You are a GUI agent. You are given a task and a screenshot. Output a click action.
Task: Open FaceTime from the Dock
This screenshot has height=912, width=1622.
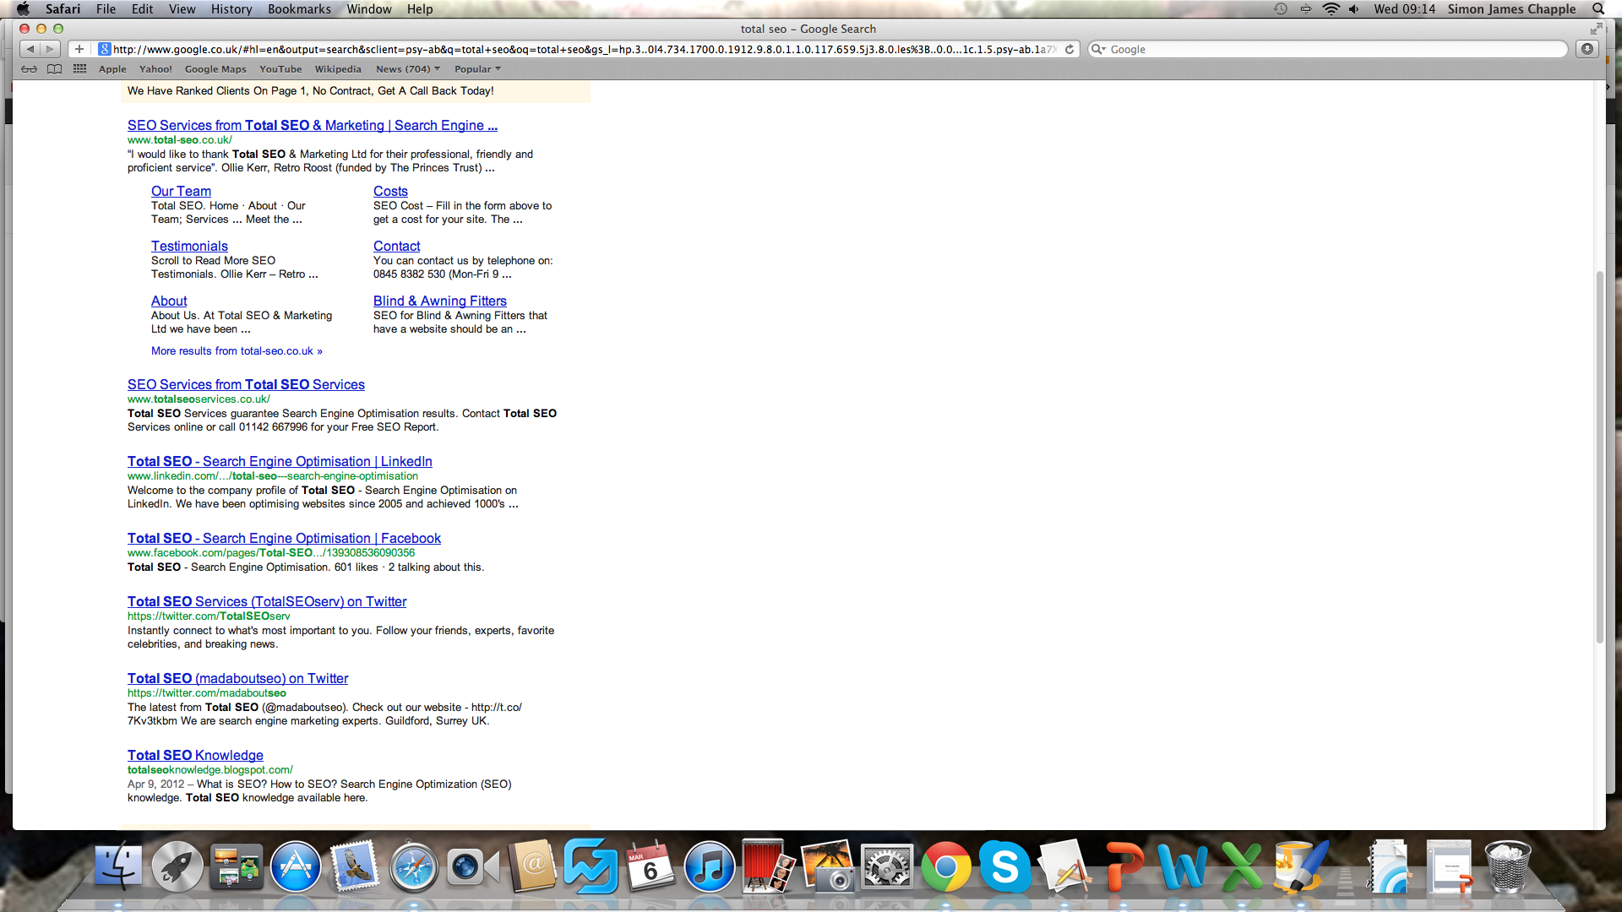point(472,866)
